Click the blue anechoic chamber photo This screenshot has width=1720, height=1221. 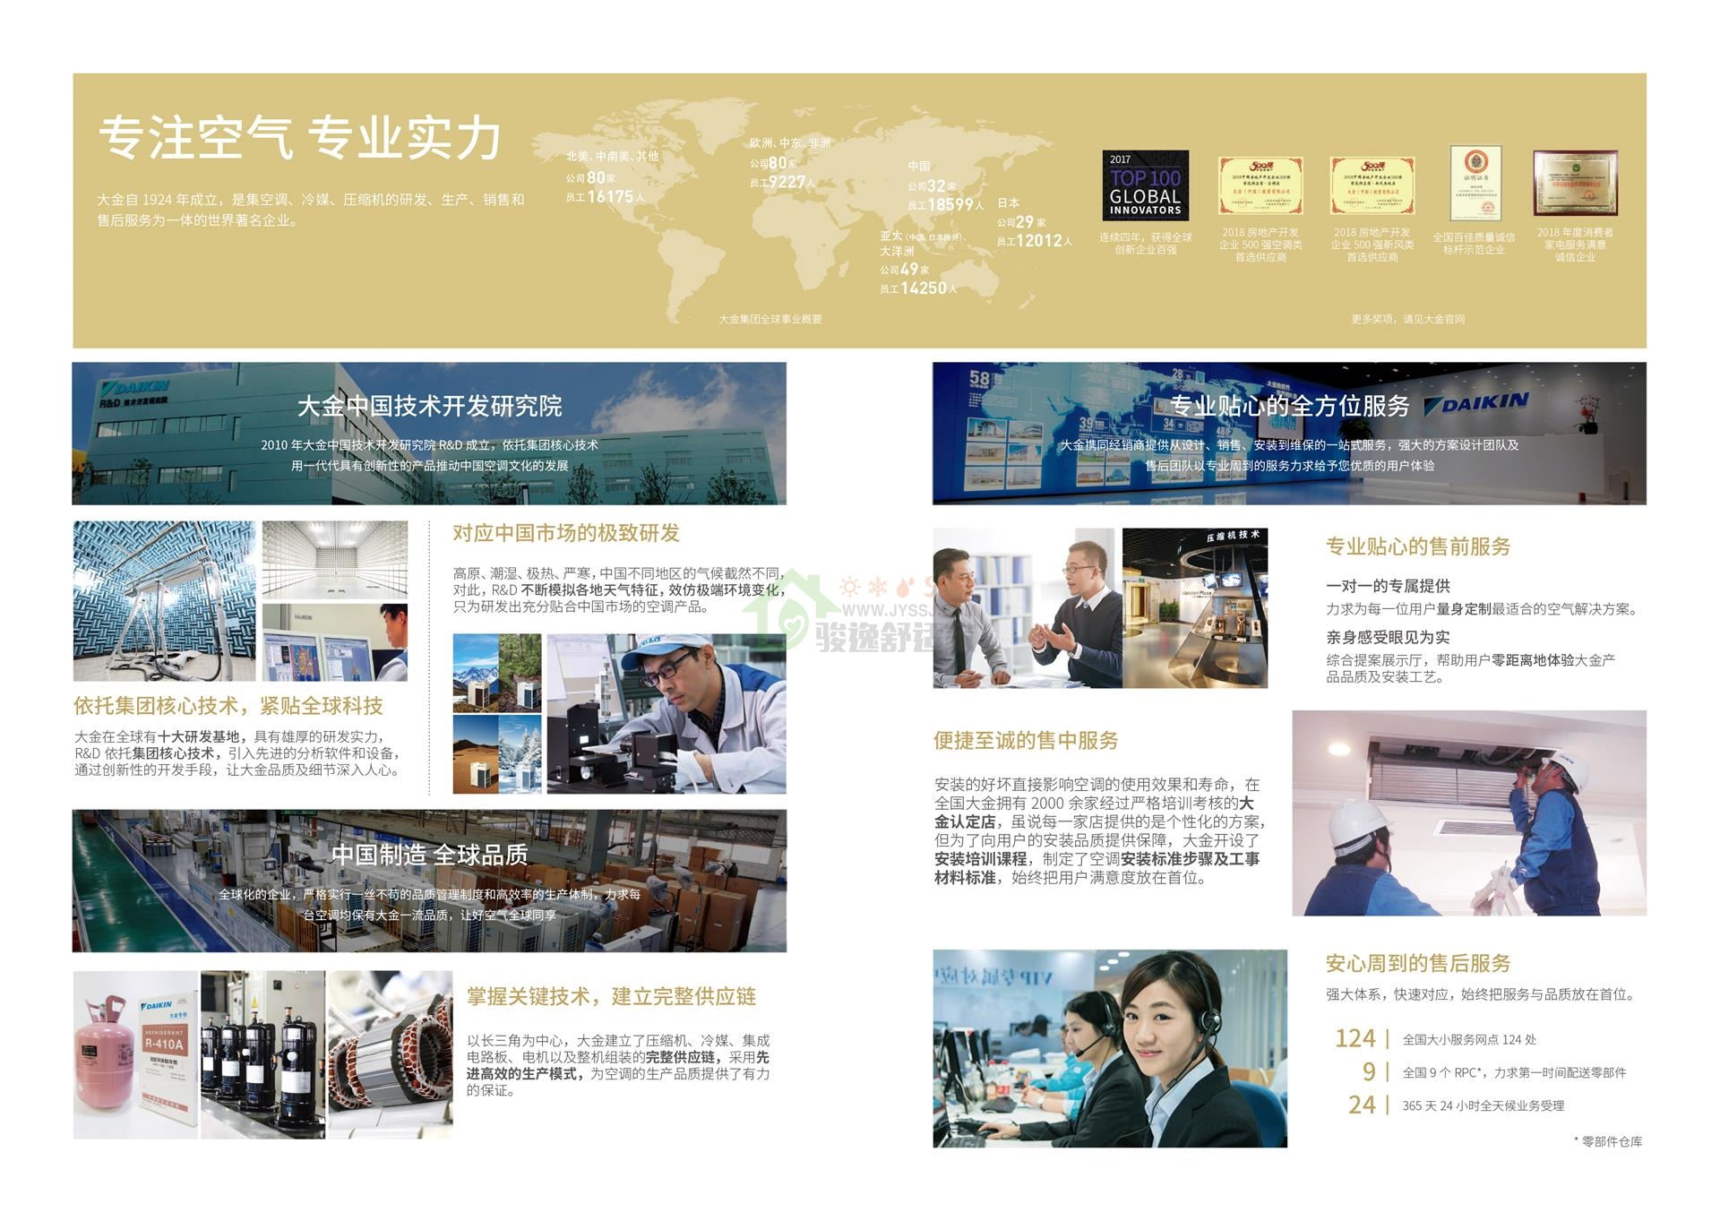point(164,601)
